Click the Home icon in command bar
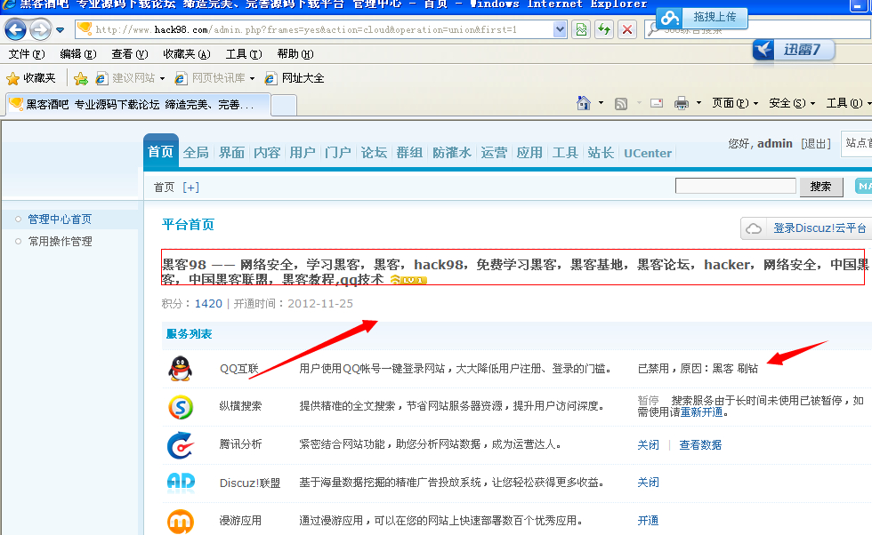 tap(584, 103)
